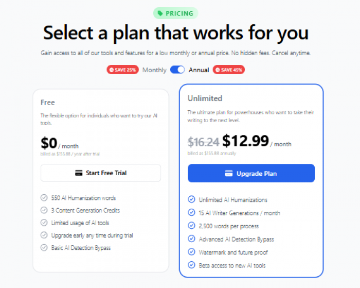This screenshot has height=288, width=360.
Task: Click the PRICING pill label
Action: point(176,13)
